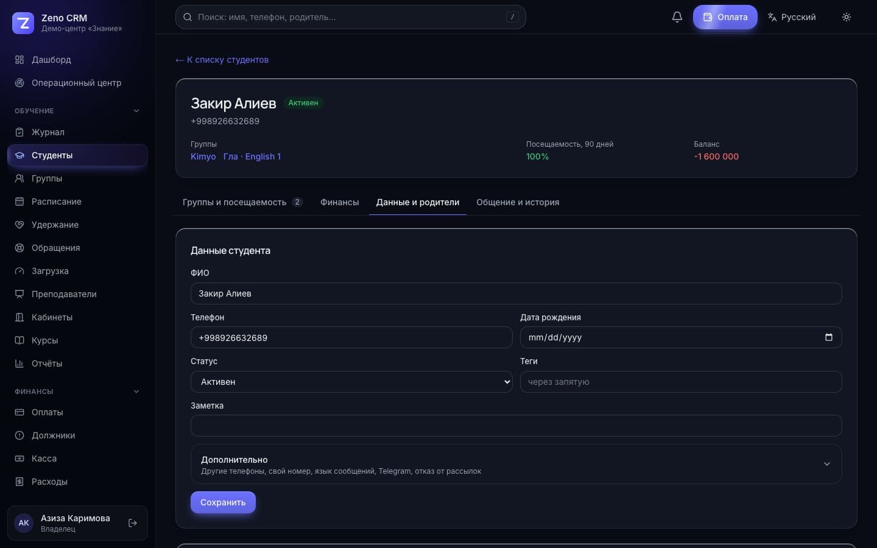Click the Удержание heart icon
The image size is (877, 548).
(19, 225)
